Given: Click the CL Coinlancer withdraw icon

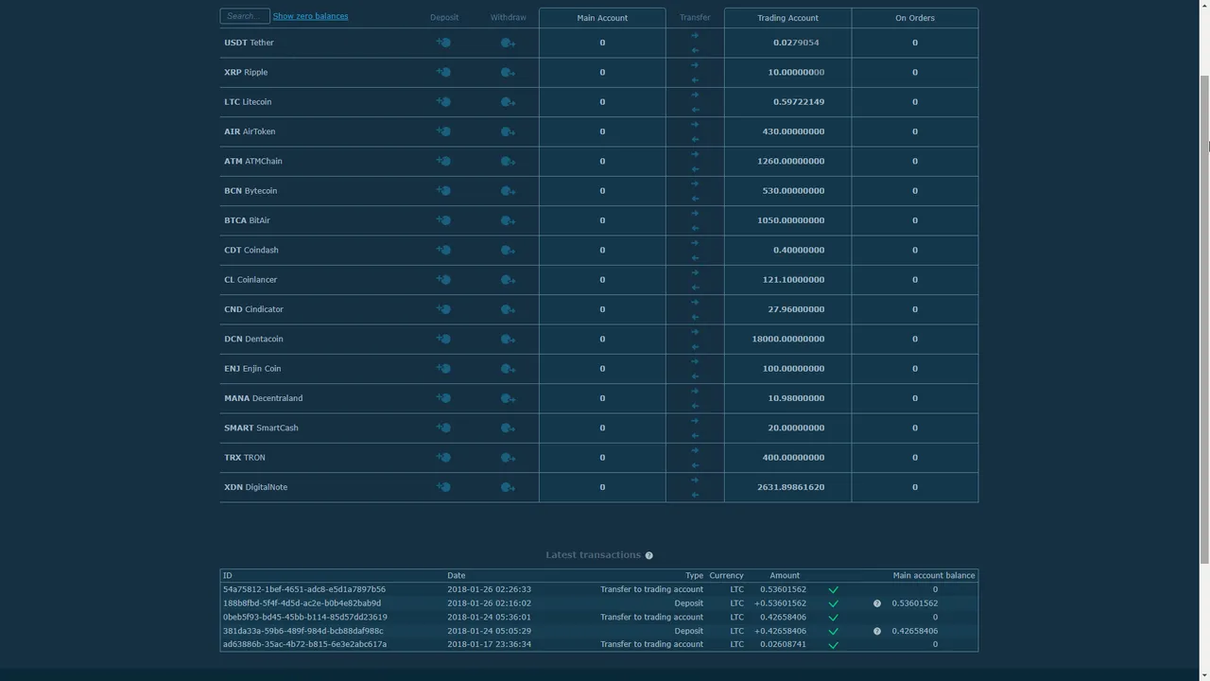Looking at the screenshot, I should pos(508,280).
